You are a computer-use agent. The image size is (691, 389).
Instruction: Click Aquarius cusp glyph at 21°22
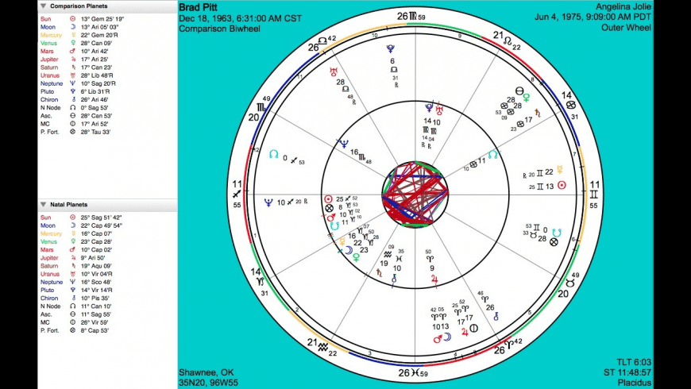[323, 347]
